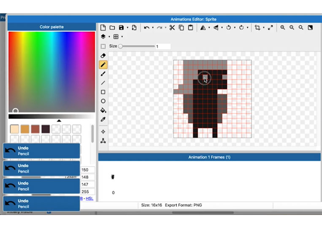Viewport: 322px width, 228px height.
Task: Choose the reddish-brown palette swatch
Action: pyautogui.click(x=35, y=129)
